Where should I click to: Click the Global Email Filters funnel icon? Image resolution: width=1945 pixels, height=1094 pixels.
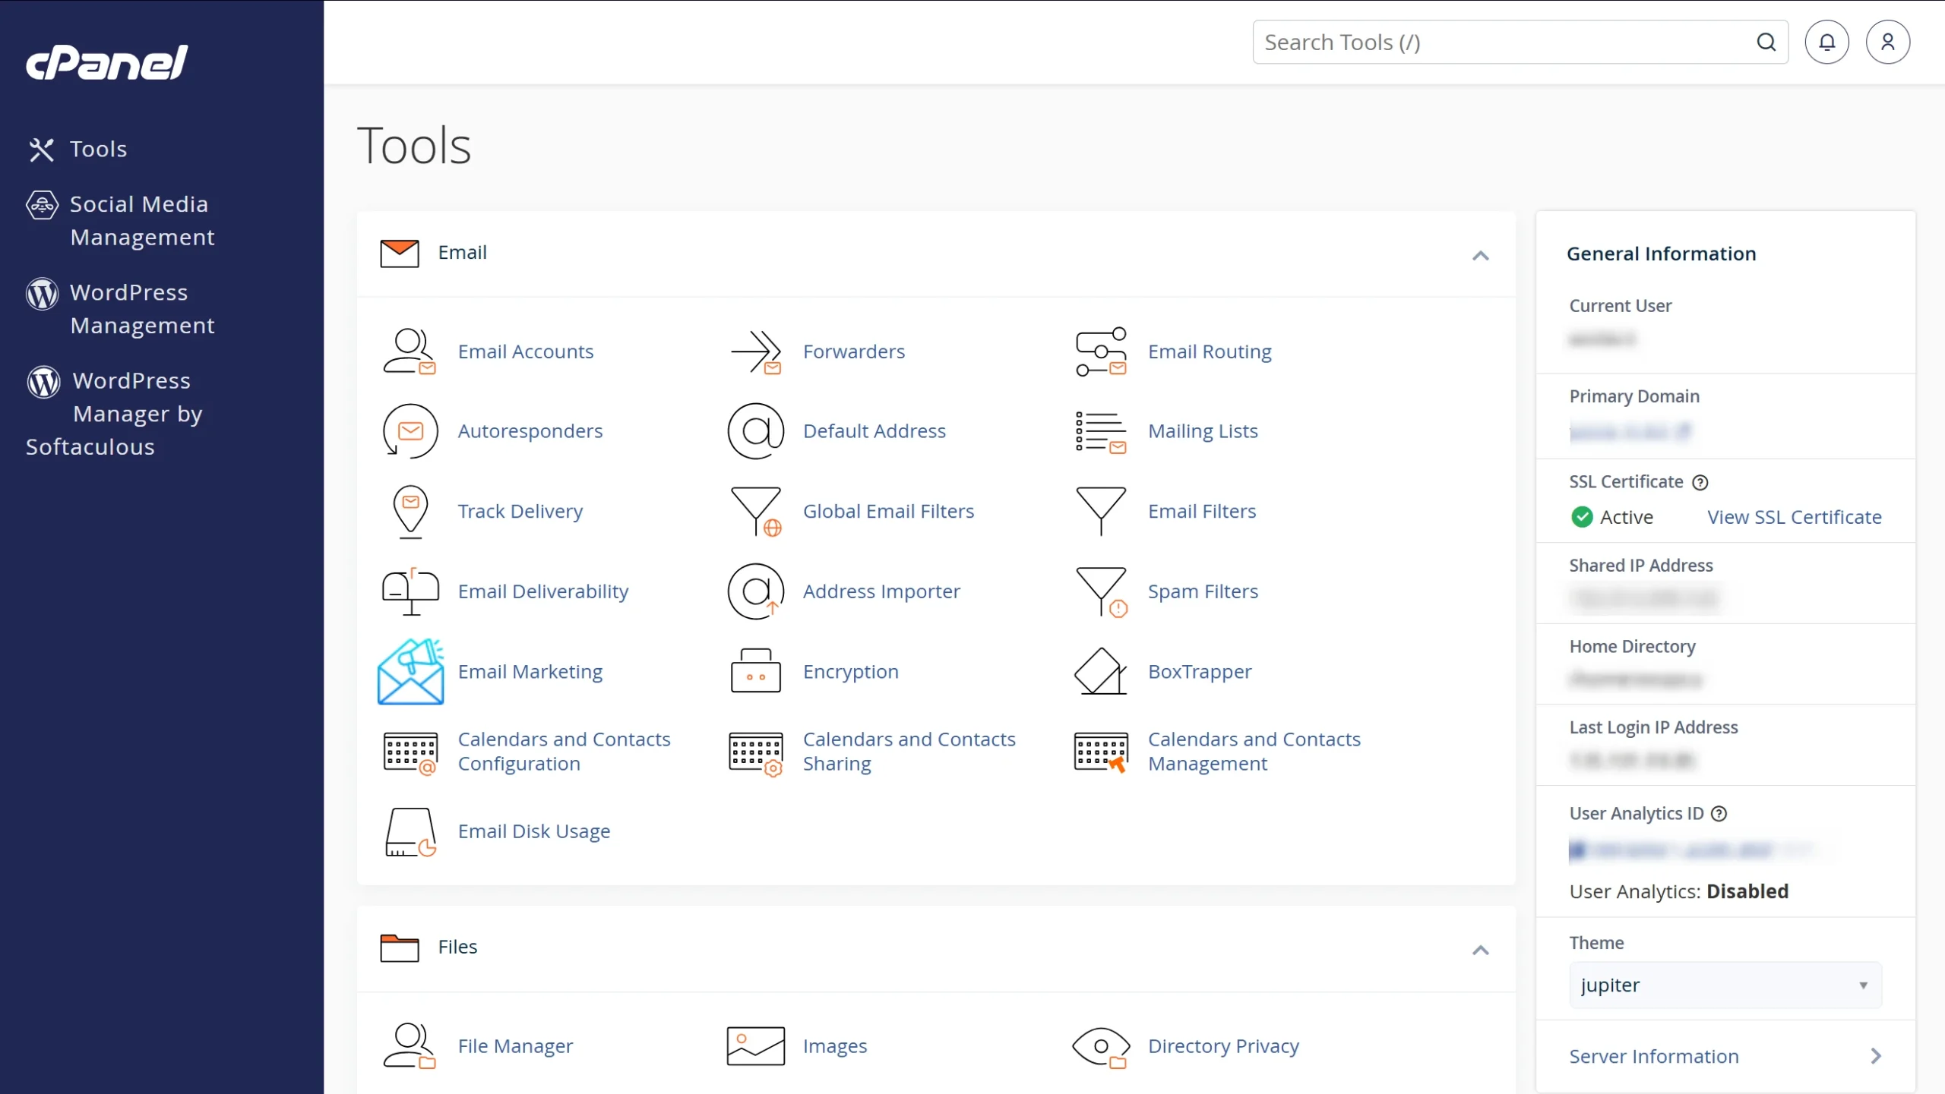click(x=756, y=512)
